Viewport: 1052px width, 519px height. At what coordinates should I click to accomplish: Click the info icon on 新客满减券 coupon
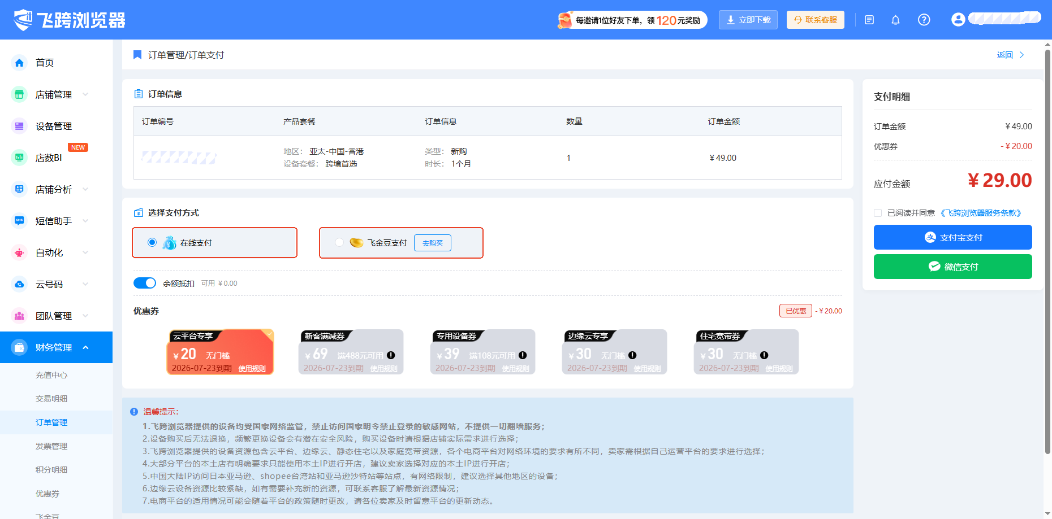(x=391, y=355)
